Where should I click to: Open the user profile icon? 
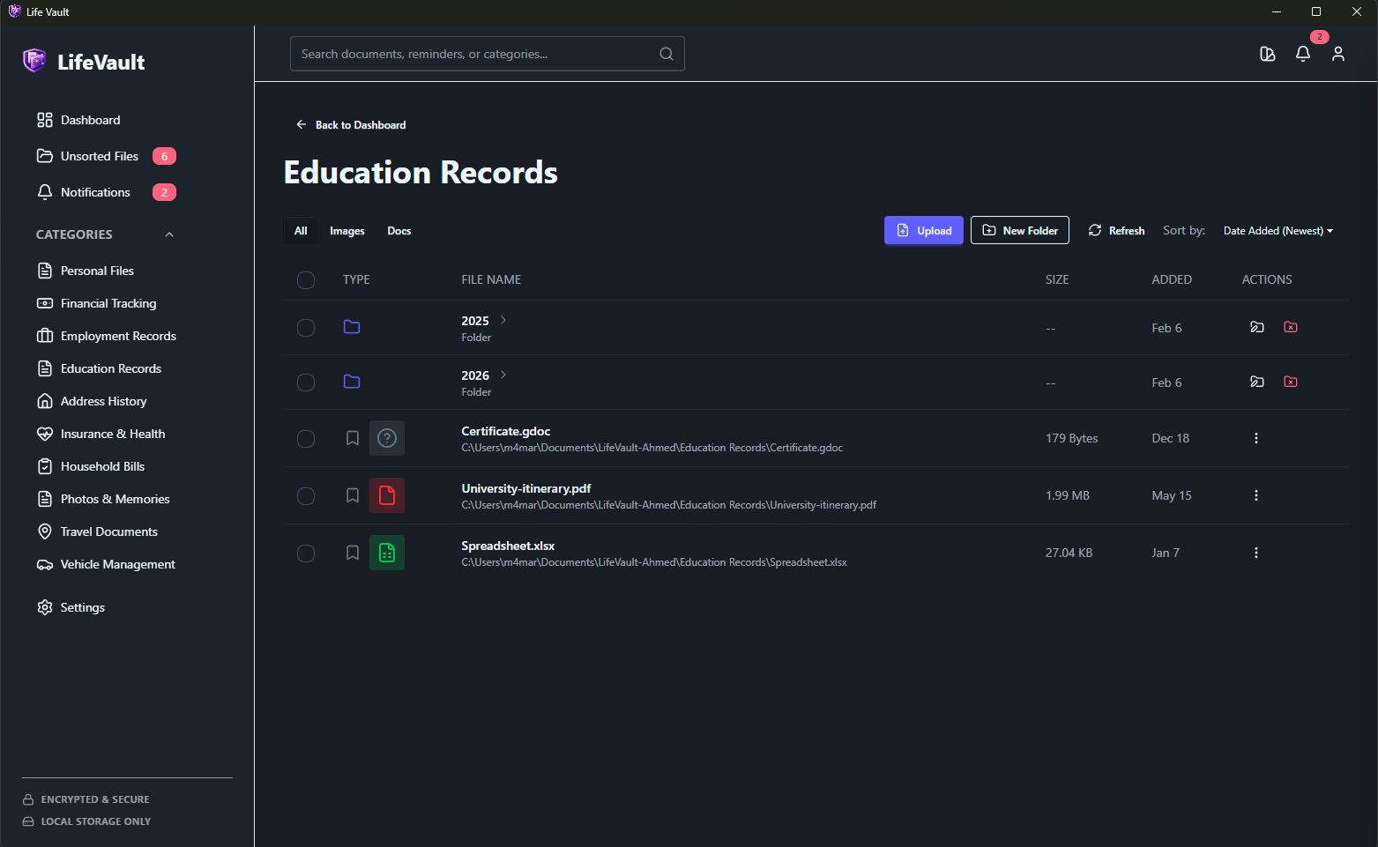click(1337, 54)
